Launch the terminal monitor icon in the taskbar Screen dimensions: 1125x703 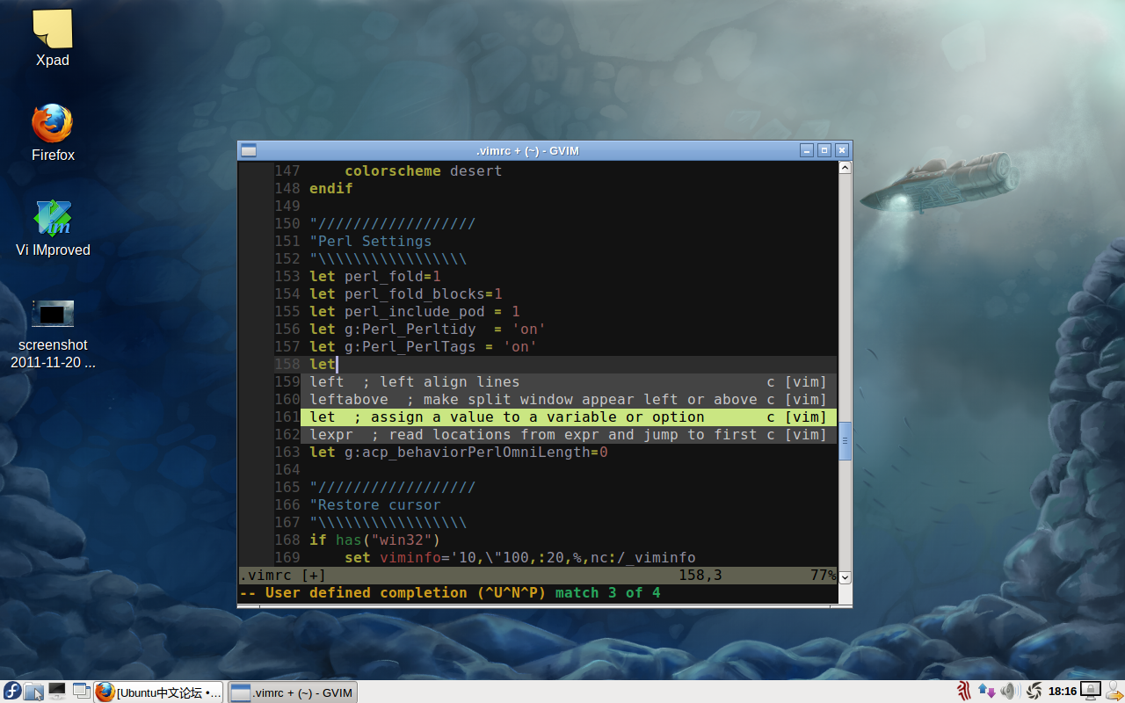(57, 691)
